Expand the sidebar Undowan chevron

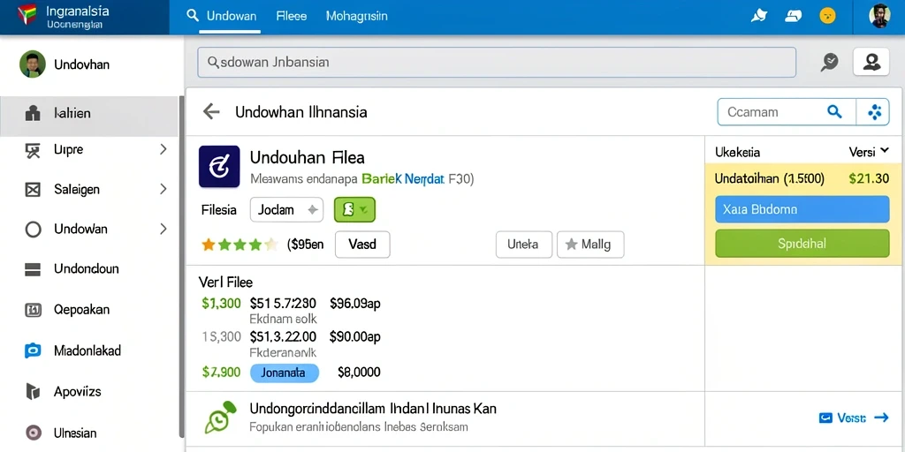pos(164,229)
